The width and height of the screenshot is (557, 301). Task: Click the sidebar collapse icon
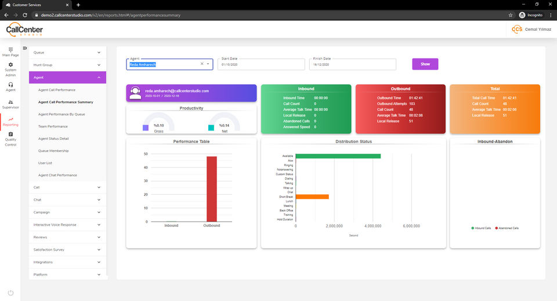pos(25,48)
